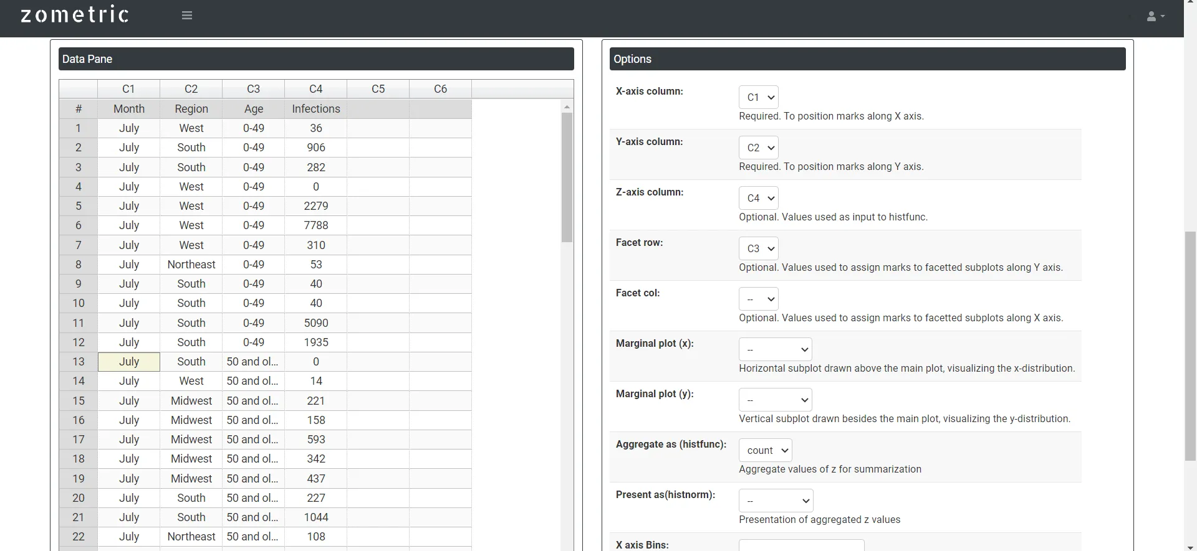Select row number 13
Image resolution: width=1197 pixels, height=551 pixels.
(79, 362)
